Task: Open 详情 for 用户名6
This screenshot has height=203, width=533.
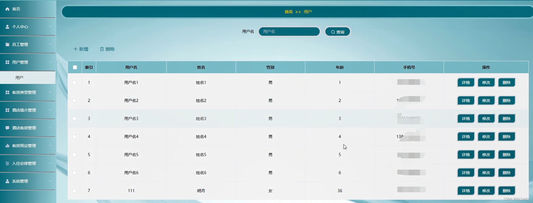Action: (x=466, y=173)
